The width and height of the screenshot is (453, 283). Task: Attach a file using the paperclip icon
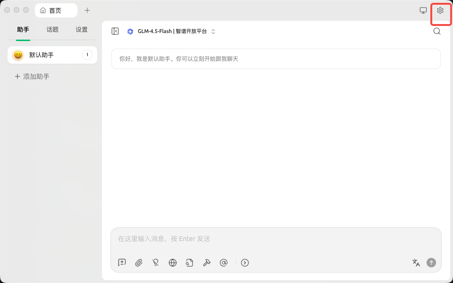point(139,263)
